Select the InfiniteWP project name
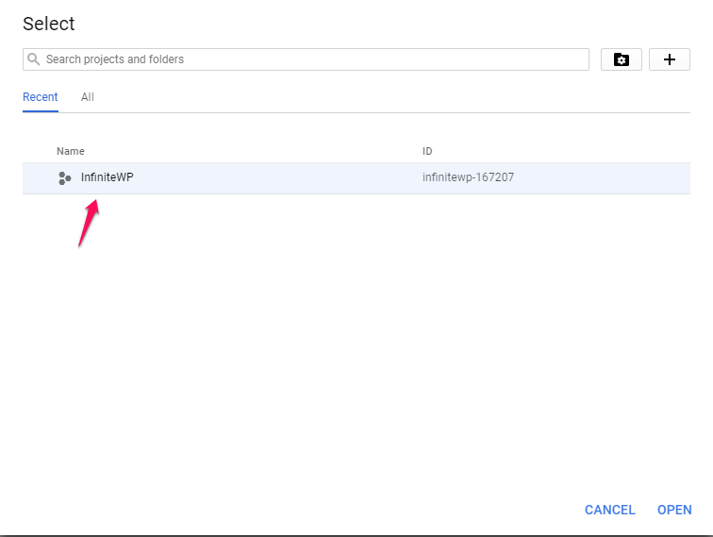 [x=107, y=177]
